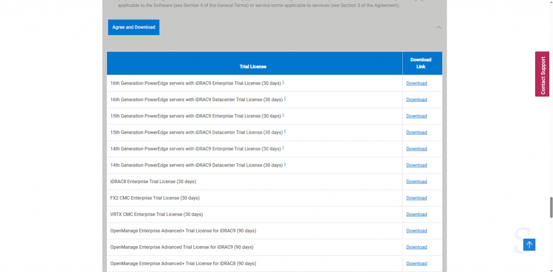This screenshot has height=272, width=553.
Task: Collapse the license section with the chevron
Action: [439, 27]
